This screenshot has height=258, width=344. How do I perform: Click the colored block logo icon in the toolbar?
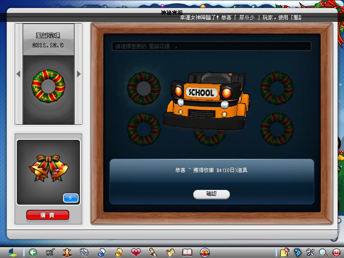[x=12, y=252]
